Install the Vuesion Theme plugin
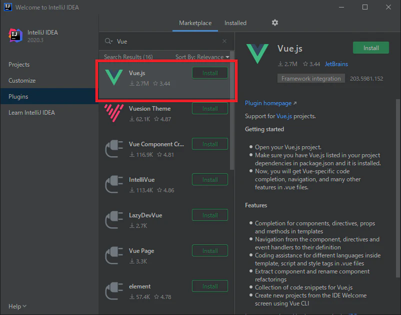 210,109
